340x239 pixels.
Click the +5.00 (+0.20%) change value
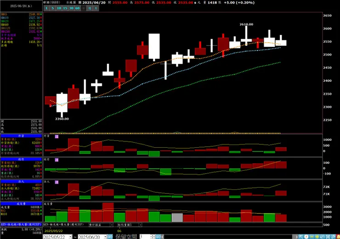239,3
